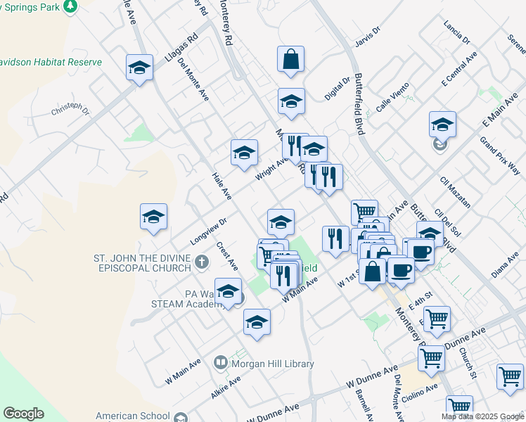Click the Grand Prix Way label

[x=500, y=155]
